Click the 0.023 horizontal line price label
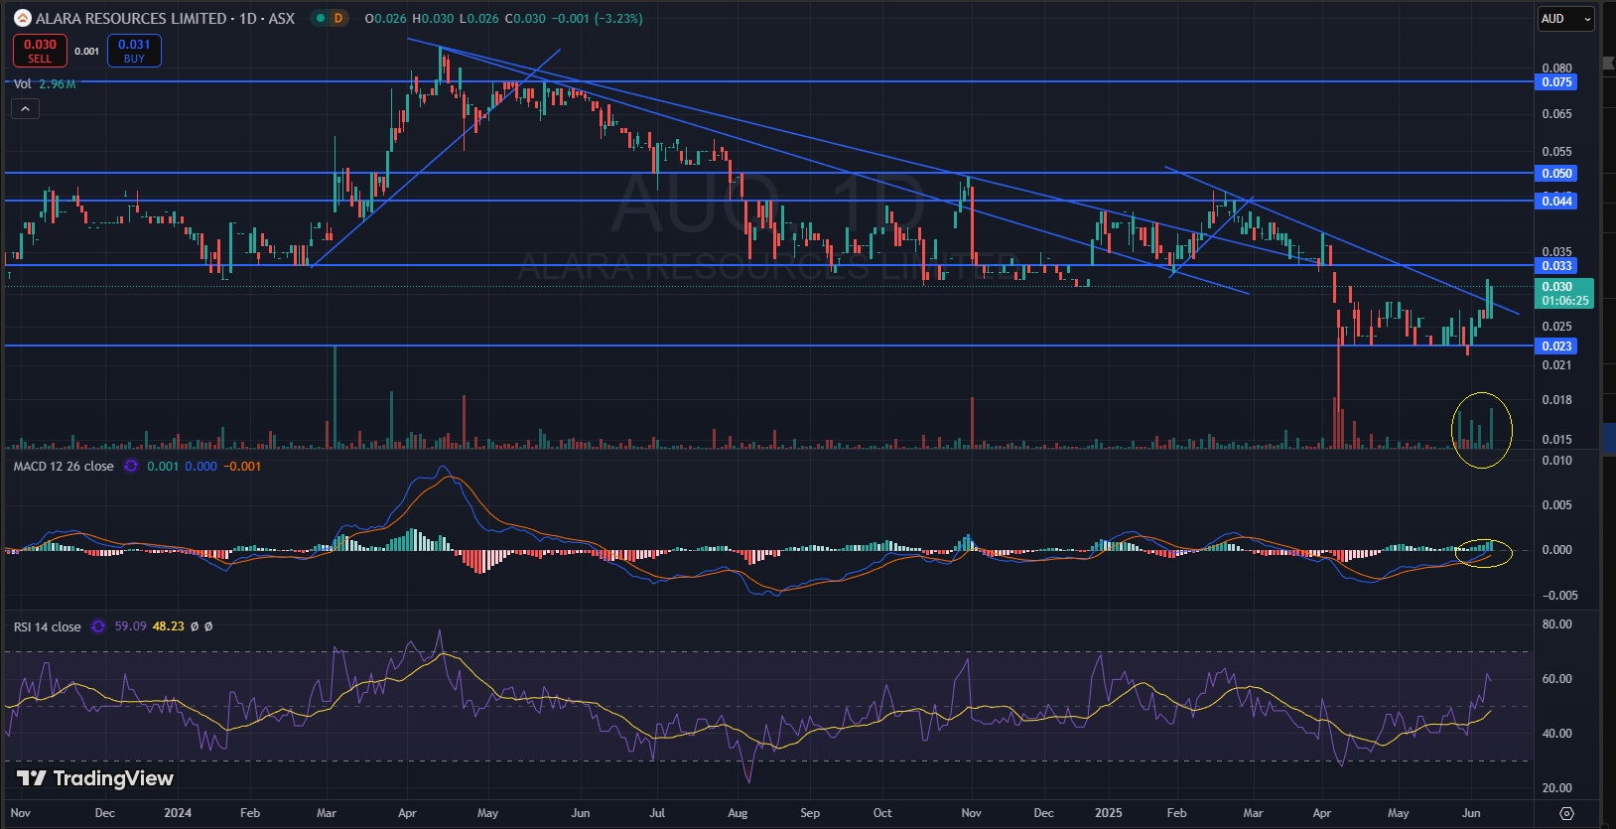This screenshot has height=829, width=1616. pyautogui.click(x=1556, y=346)
